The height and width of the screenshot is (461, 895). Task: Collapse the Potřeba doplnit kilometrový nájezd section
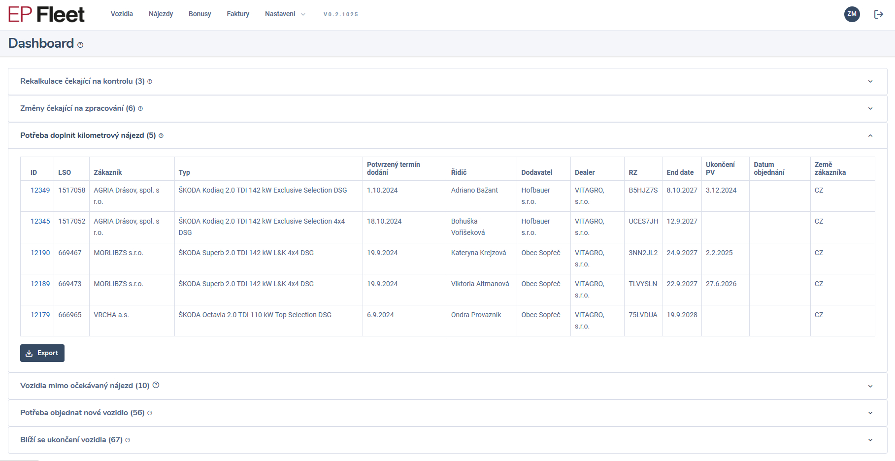click(x=870, y=136)
